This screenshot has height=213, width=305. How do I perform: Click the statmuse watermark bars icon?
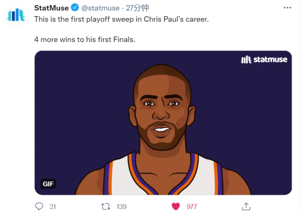pos(246,60)
